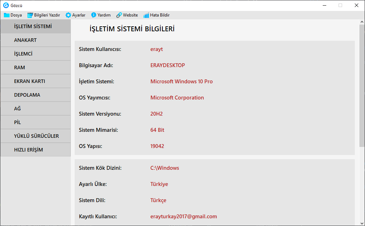Screen dimensions: 365x226
Task: Click the value ERAYDESKTOP
Action: pyautogui.click(x=168, y=65)
